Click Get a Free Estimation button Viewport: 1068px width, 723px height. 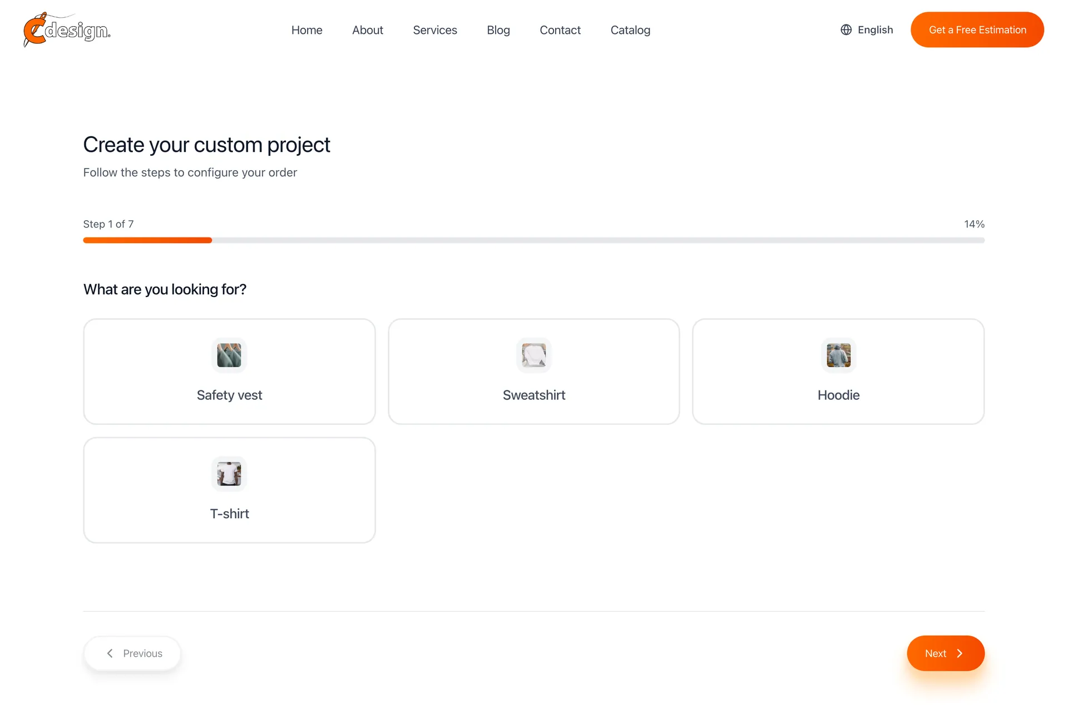pos(977,30)
